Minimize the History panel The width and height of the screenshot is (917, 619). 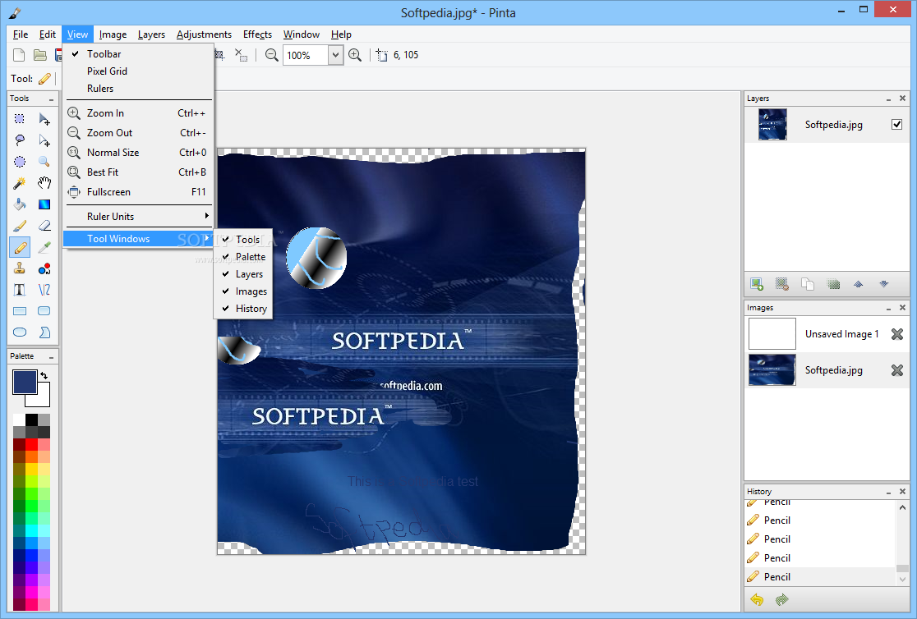(x=888, y=492)
